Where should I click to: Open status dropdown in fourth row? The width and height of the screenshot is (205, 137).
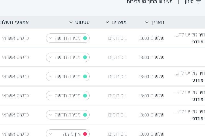click(x=68, y=96)
